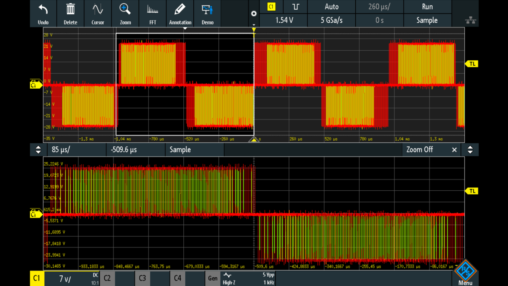Click the -35 V scale label
508x286 pixels.
point(48,139)
